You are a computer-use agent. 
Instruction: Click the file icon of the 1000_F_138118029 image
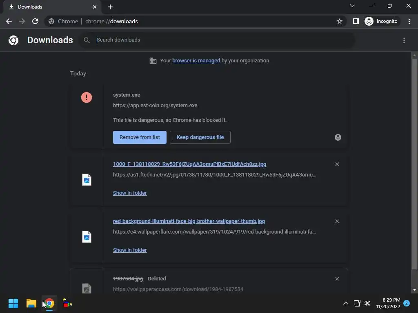[x=87, y=180]
